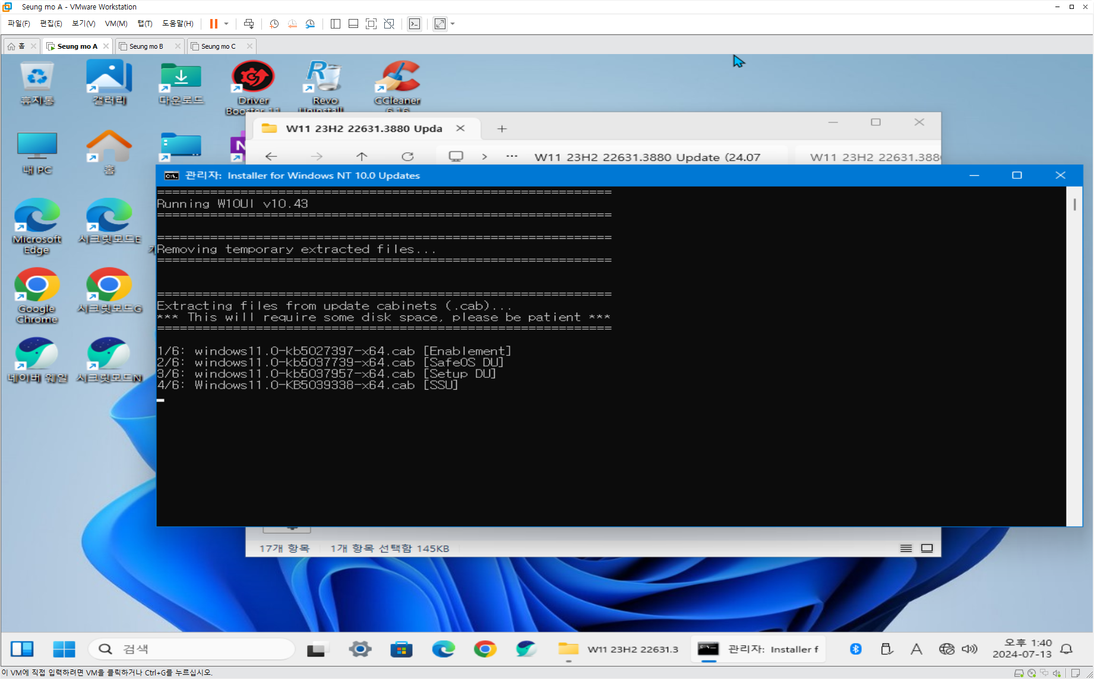Screen dimensions: 1094x679
Task: Select the 갤러리 desktop shortcut
Action: pyautogui.click(x=109, y=84)
